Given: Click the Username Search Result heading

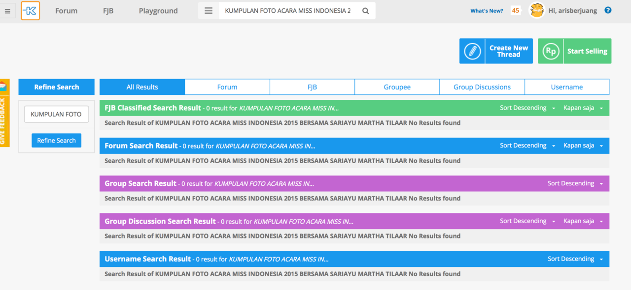Looking at the screenshot, I should click(147, 259).
